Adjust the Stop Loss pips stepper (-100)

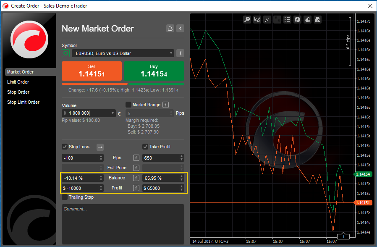(x=101, y=158)
